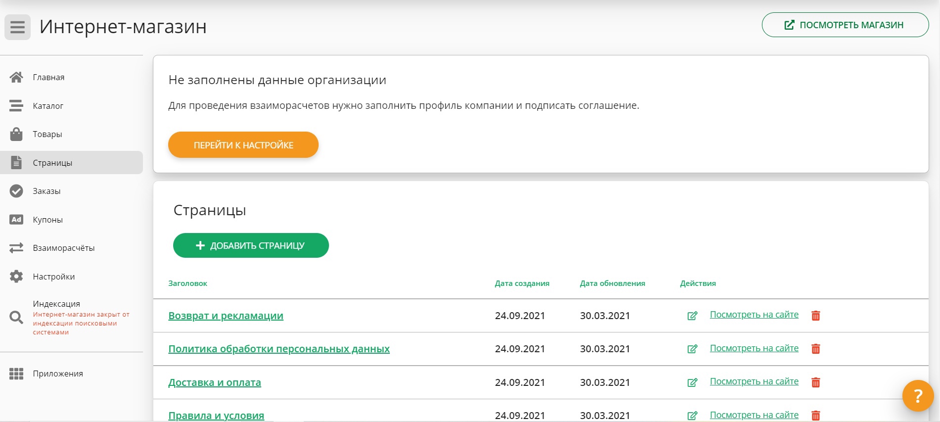Viewport: 940px width, 422px height.
Task: Open Каталог in the sidebar
Action: pyautogui.click(x=71, y=106)
